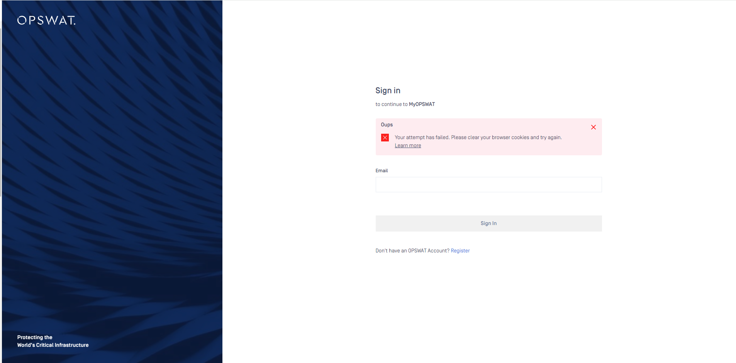This screenshot has width=736, height=363.
Task: Focus the Email input field
Action: coord(488,185)
